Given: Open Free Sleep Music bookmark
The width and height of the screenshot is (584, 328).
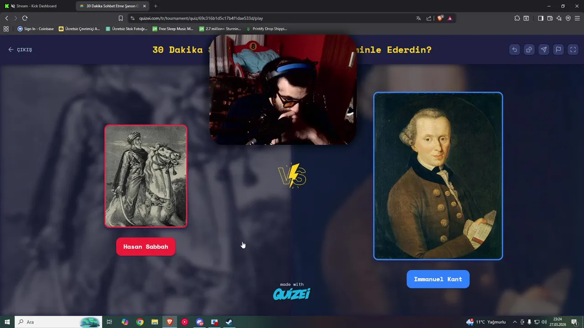Looking at the screenshot, I should pyautogui.click(x=173, y=29).
